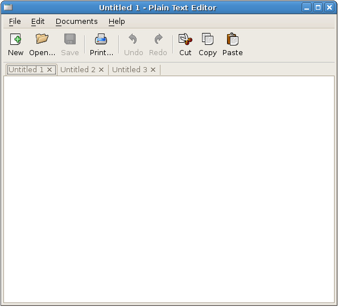The height and width of the screenshot is (307, 338).
Task: Close the Untitled 3 tab
Action: [153, 69]
